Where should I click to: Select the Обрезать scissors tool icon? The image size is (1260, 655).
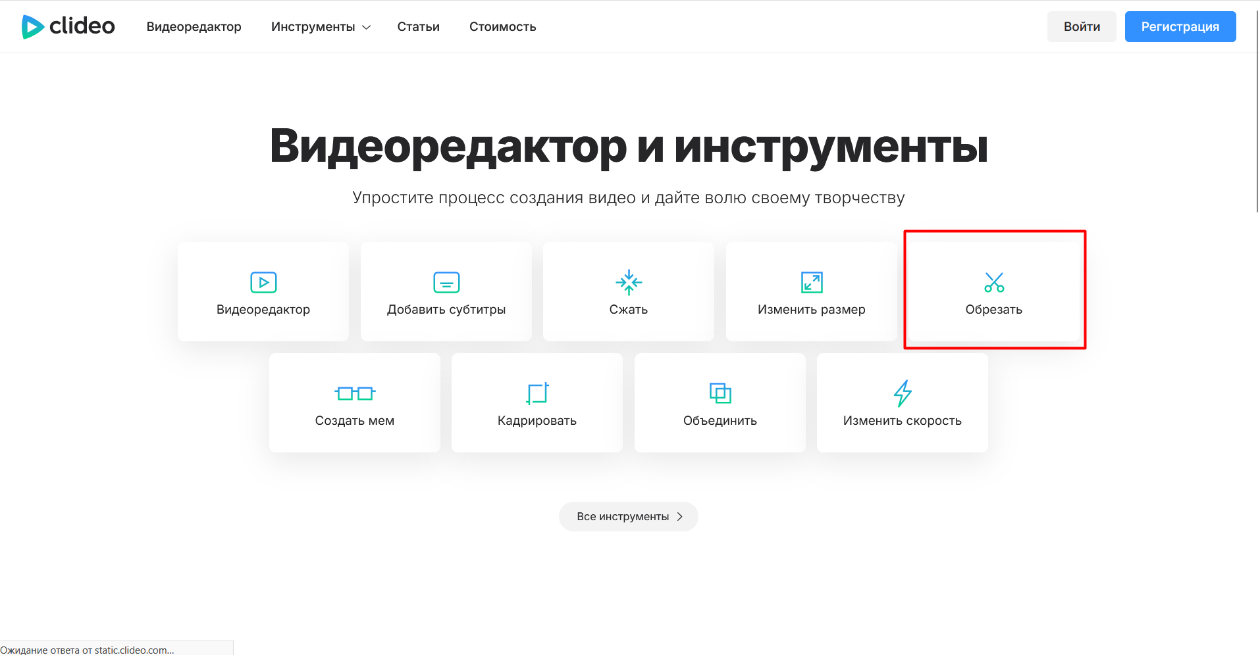click(x=993, y=281)
